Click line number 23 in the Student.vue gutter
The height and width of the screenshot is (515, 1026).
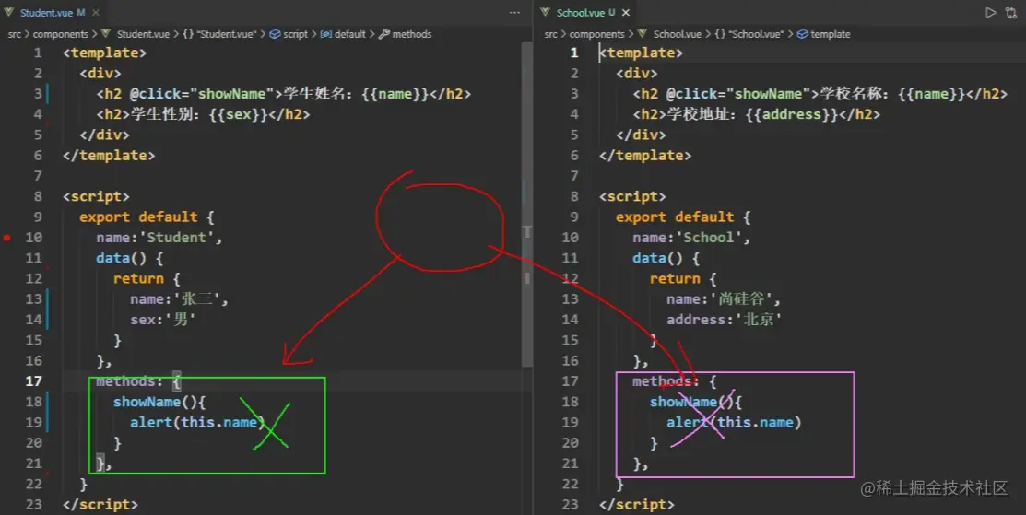(x=33, y=505)
